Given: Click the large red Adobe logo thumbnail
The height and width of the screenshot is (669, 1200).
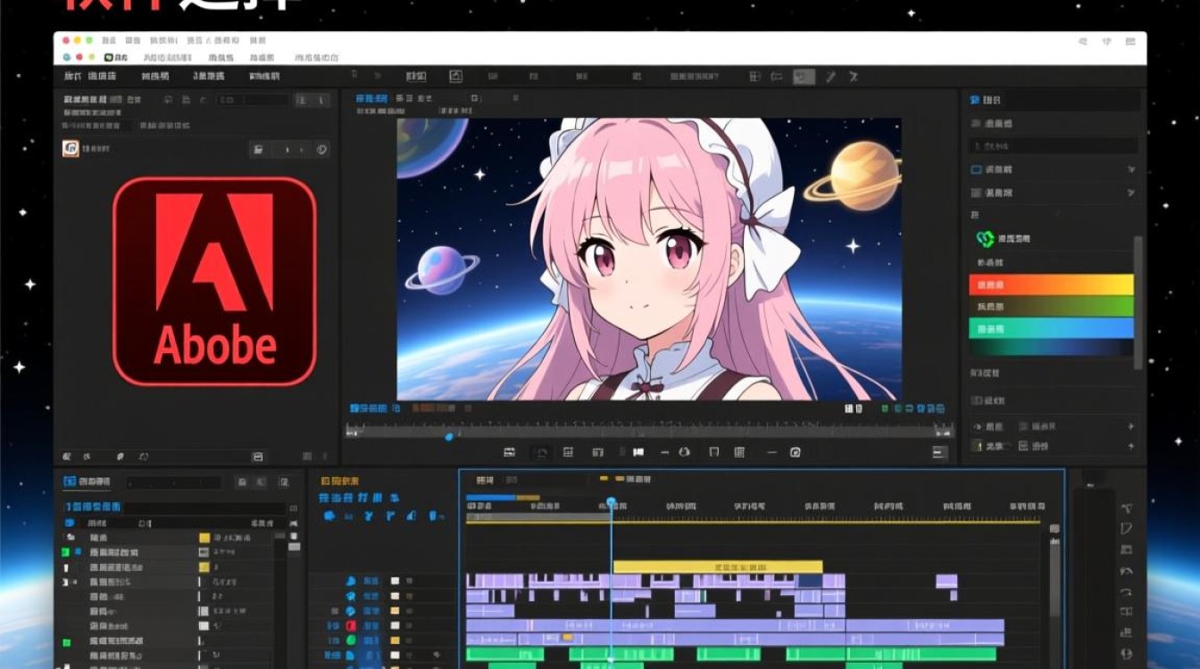Looking at the screenshot, I should 214,281.
